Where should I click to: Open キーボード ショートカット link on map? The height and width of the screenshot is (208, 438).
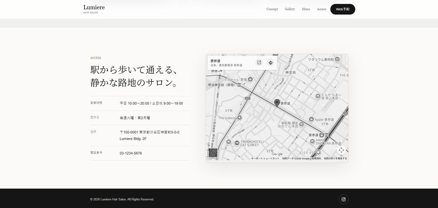(x=265, y=158)
